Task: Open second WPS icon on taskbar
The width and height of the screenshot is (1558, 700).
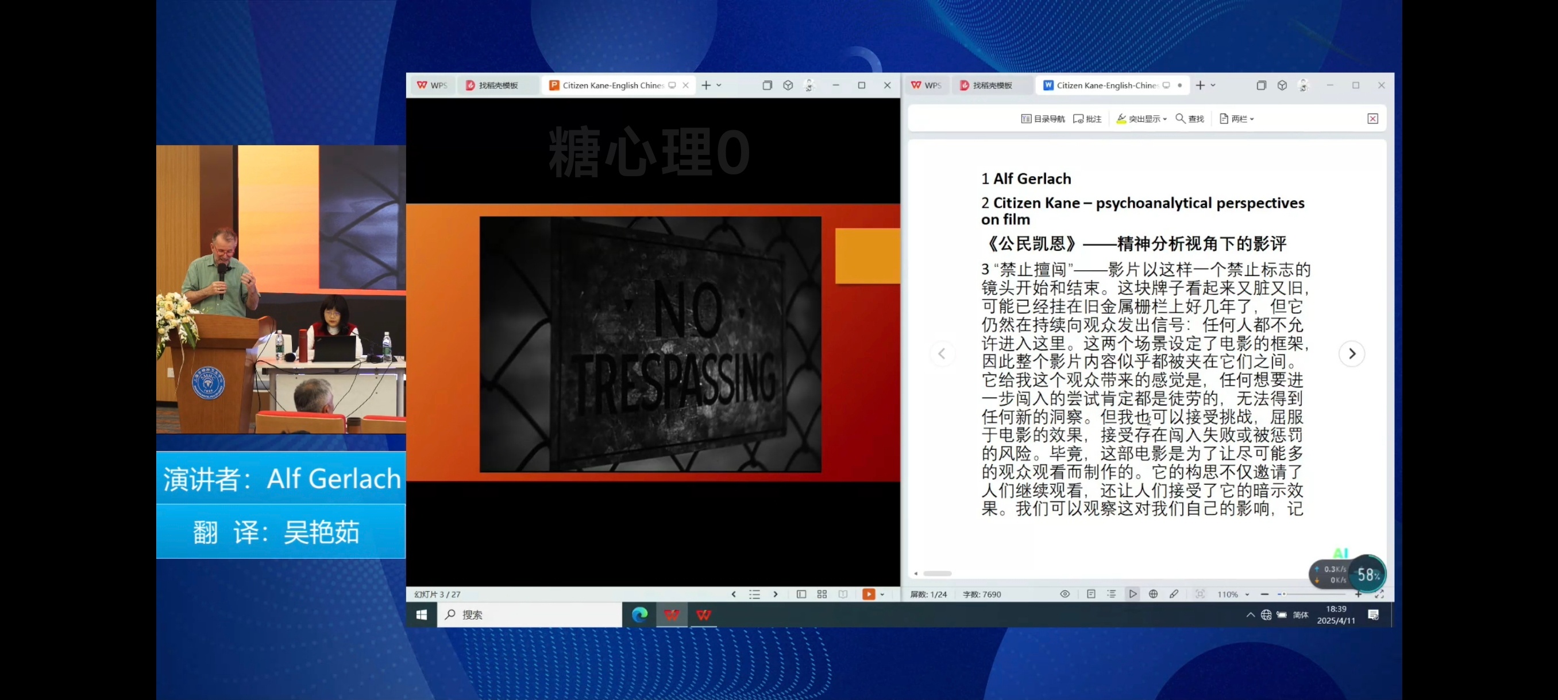Action: tap(703, 615)
